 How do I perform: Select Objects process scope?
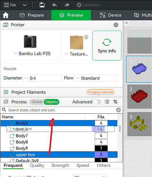(x=52, y=102)
